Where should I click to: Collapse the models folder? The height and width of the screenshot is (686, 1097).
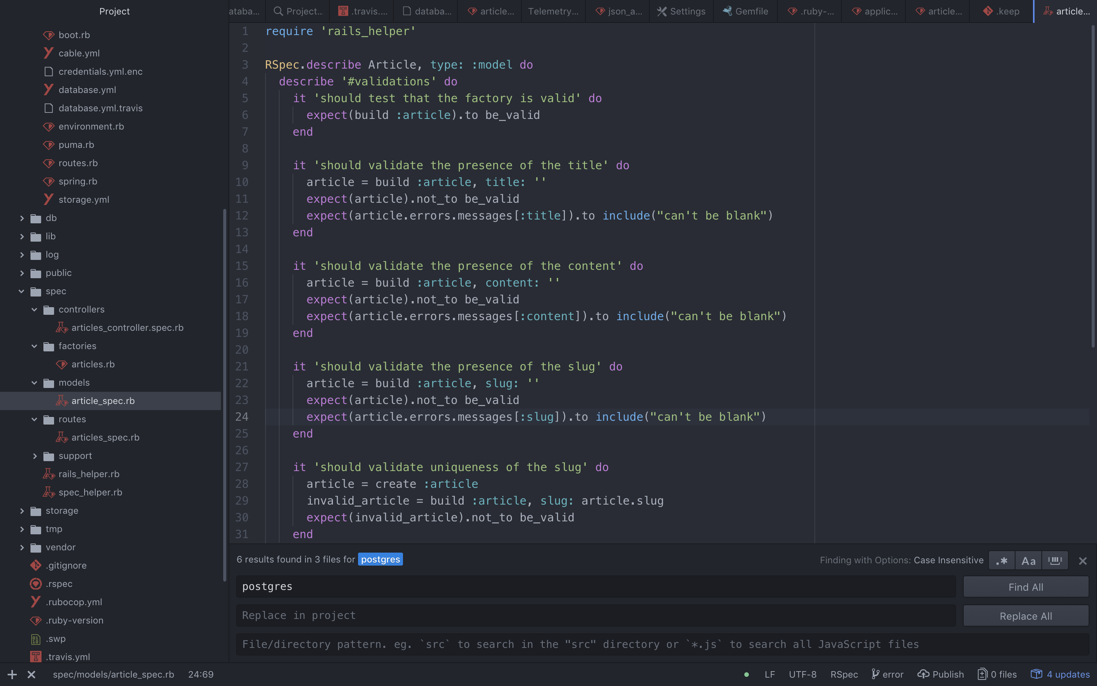tap(34, 383)
